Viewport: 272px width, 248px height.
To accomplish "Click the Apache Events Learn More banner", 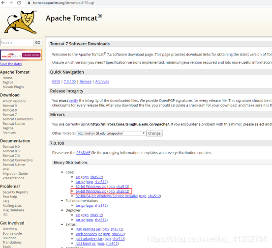I will tap(21, 55).
